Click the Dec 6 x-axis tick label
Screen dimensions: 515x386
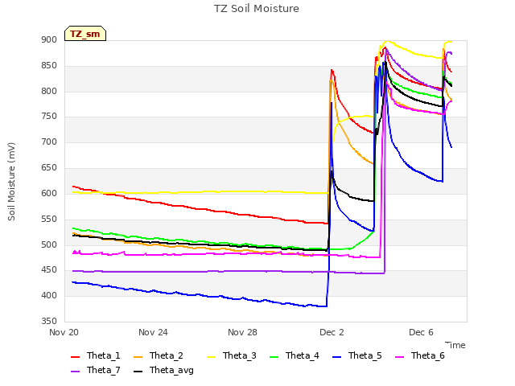(421, 332)
